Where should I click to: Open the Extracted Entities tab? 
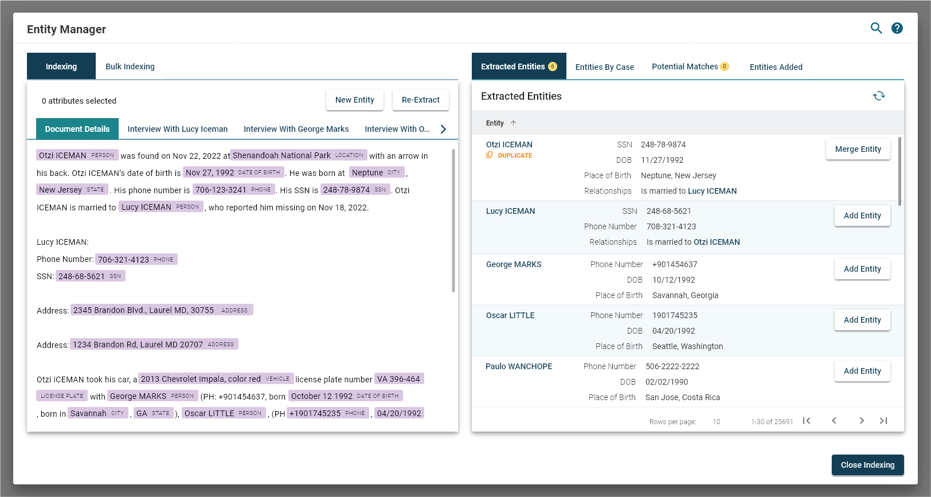519,66
